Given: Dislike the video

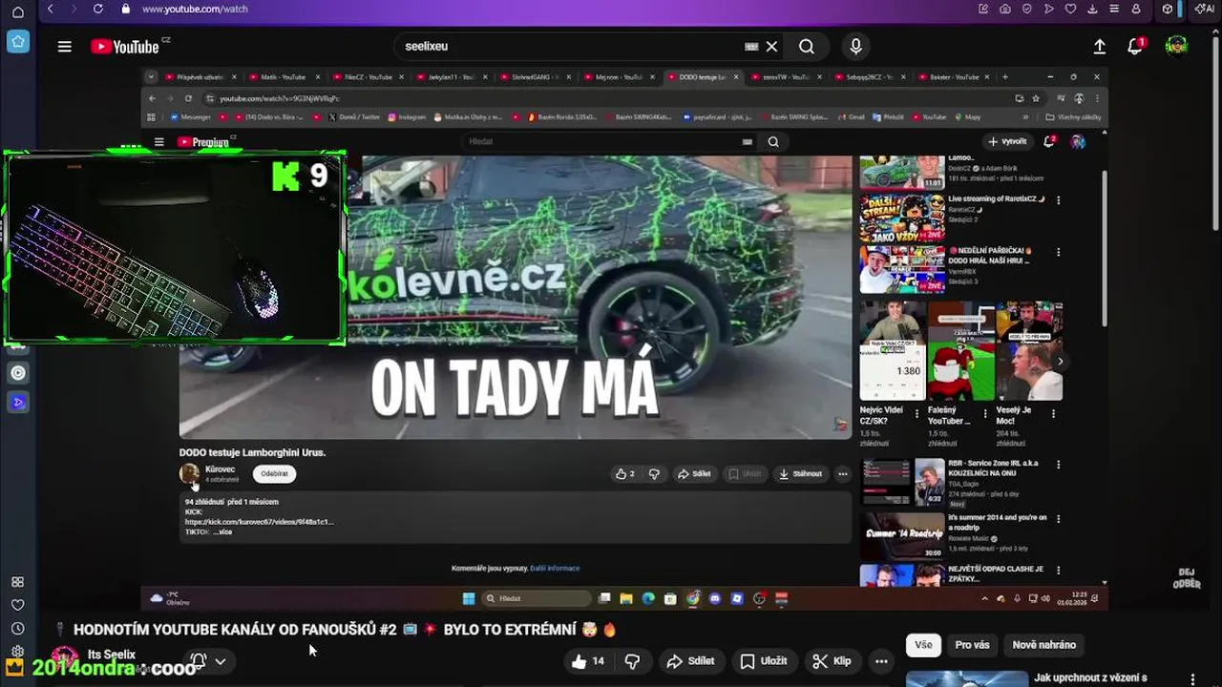Looking at the screenshot, I should tap(632, 661).
